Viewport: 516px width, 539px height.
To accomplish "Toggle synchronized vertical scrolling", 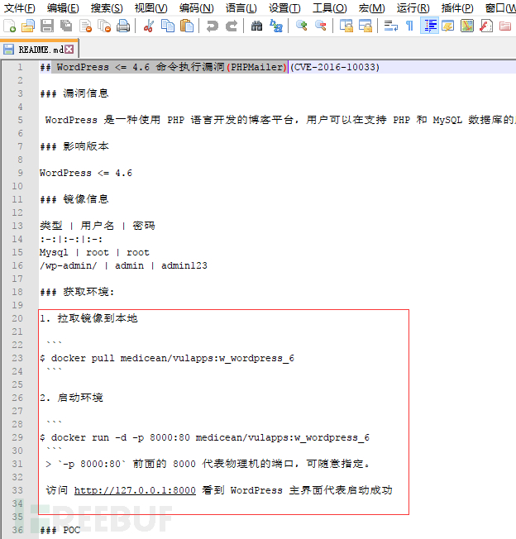I will pos(346,26).
